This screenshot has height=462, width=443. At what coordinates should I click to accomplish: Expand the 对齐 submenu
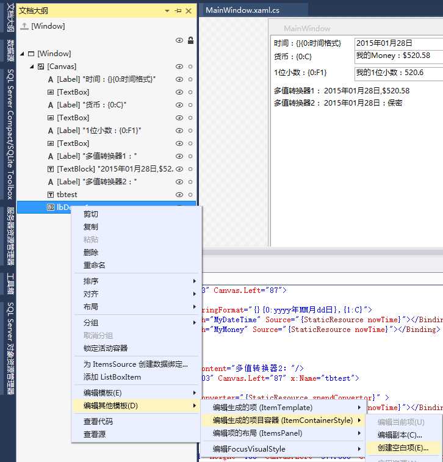coord(137,294)
